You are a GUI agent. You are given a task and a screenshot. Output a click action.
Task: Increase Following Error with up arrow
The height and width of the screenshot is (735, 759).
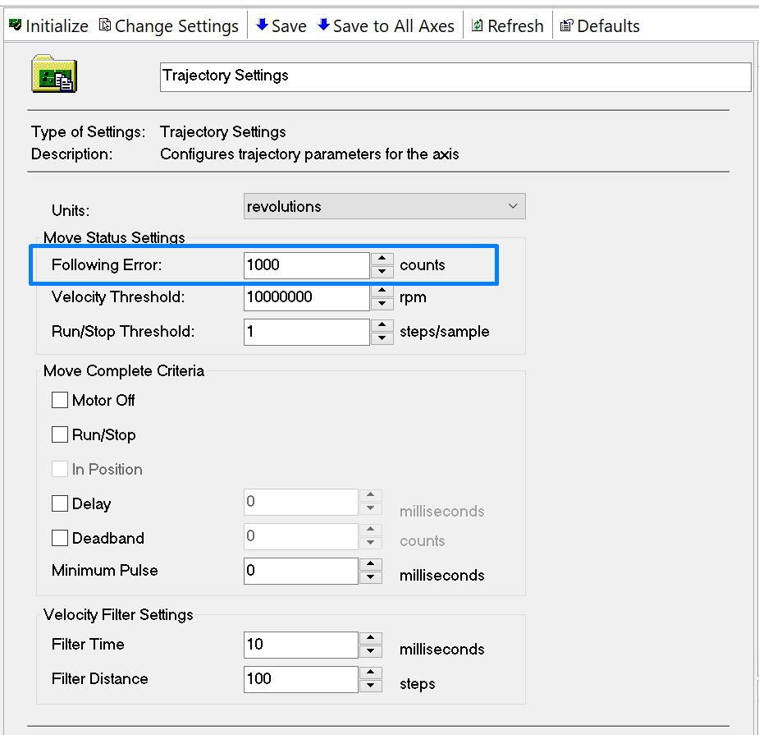tap(382, 259)
